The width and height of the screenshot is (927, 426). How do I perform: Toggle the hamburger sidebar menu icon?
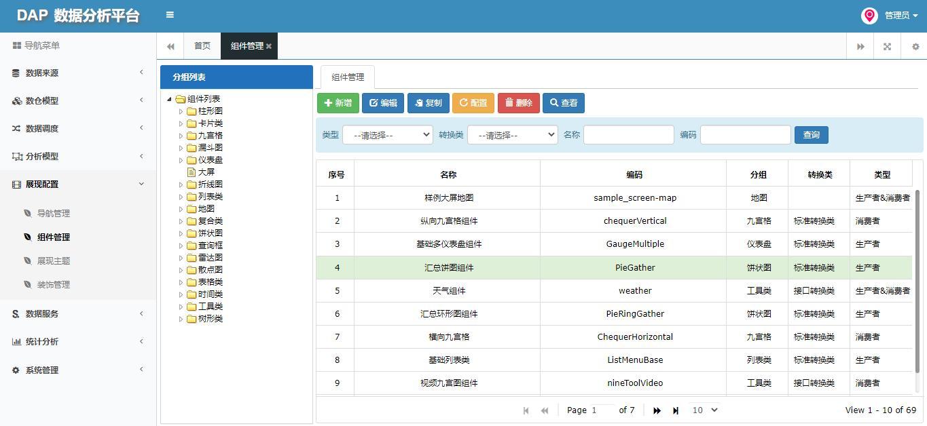(170, 14)
